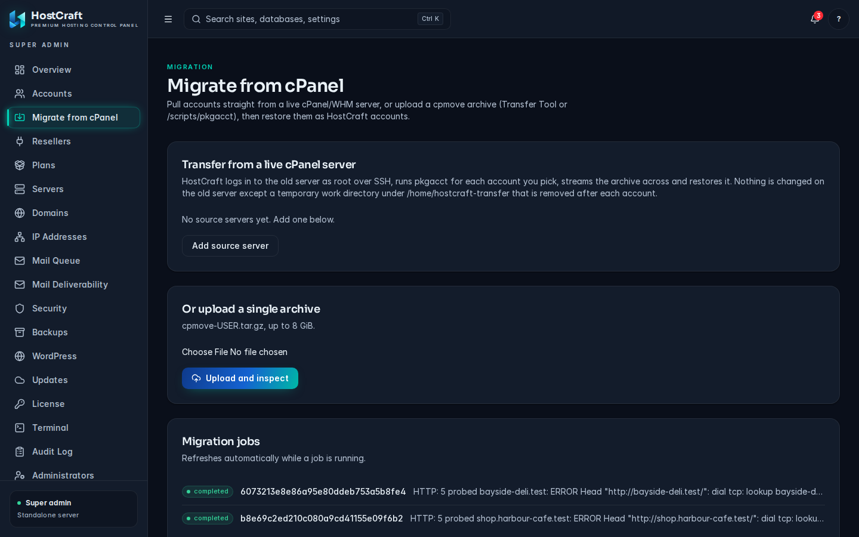Click Upload and inspect button

tap(240, 378)
